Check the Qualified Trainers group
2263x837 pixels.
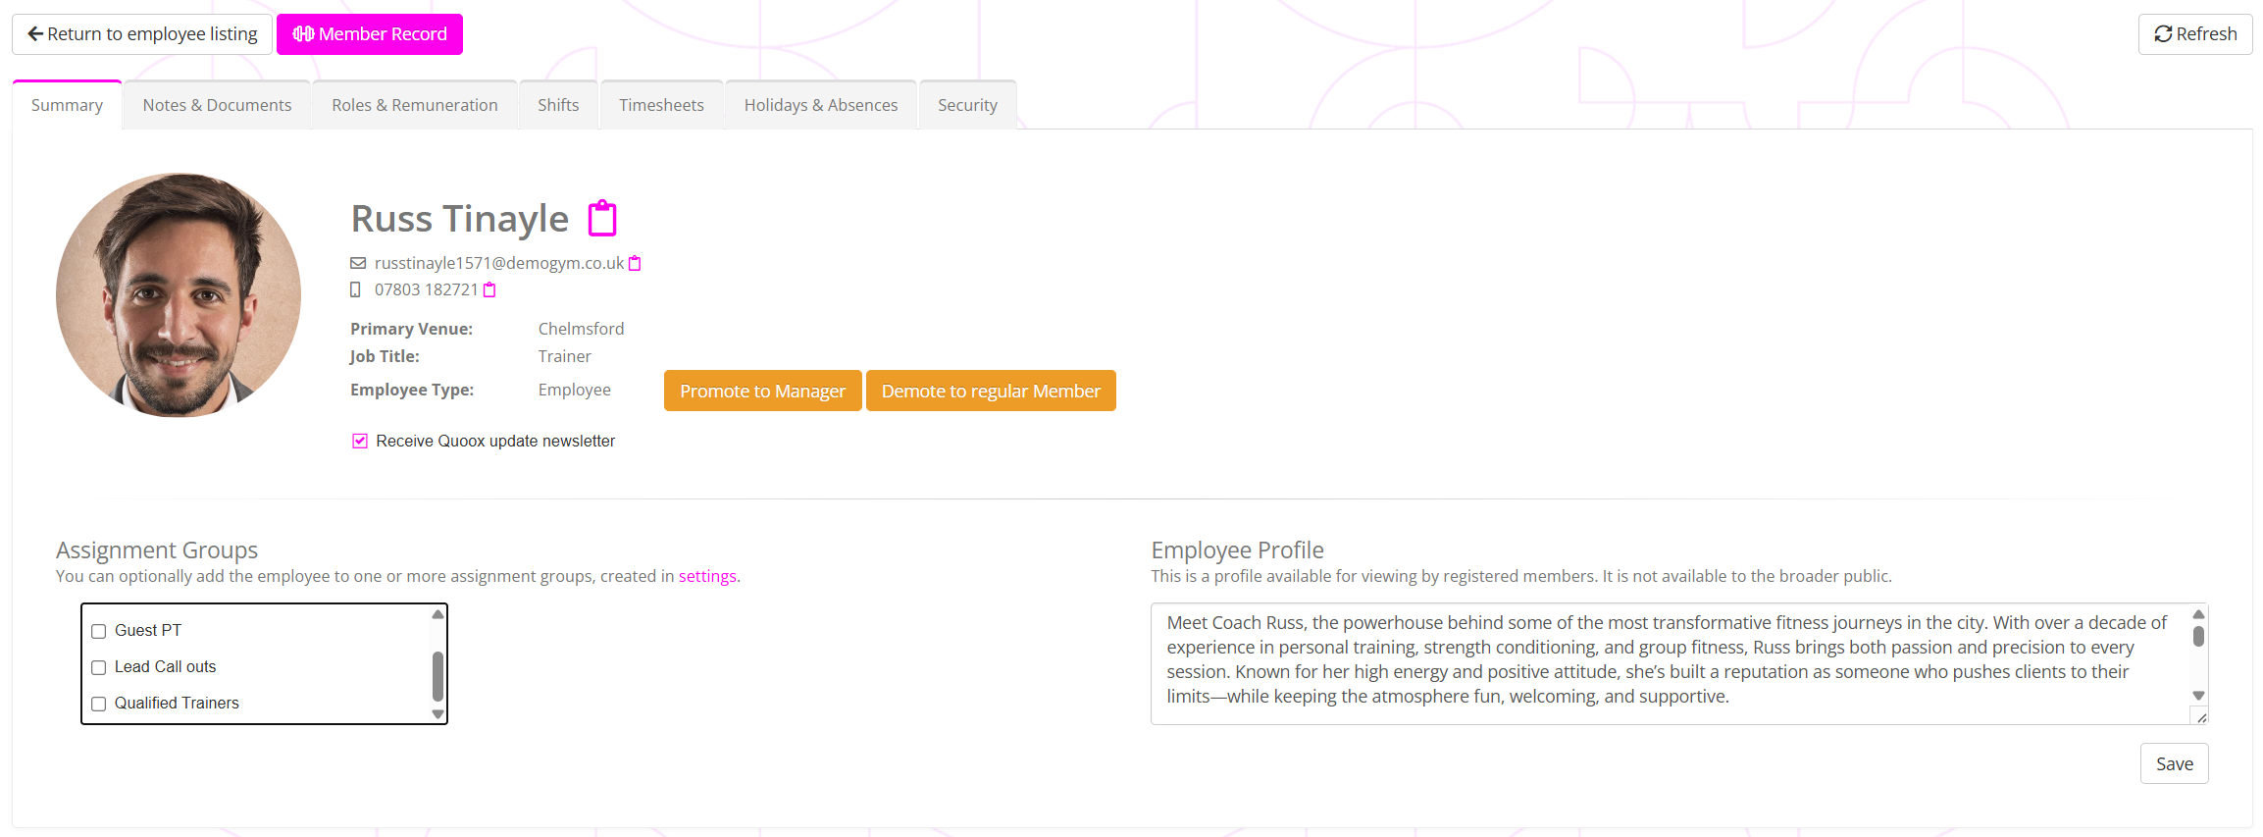click(x=99, y=704)
